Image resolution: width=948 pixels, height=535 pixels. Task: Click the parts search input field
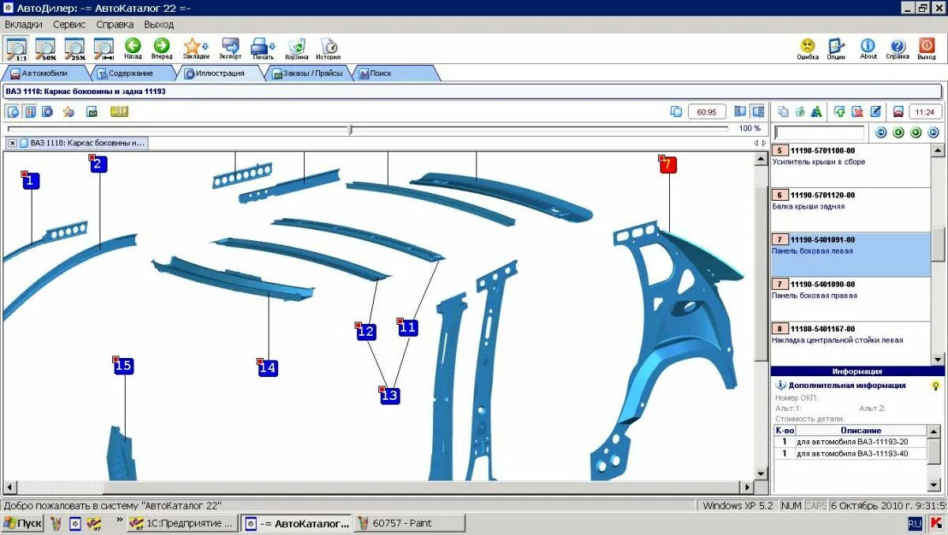click(x=820, y=133)
